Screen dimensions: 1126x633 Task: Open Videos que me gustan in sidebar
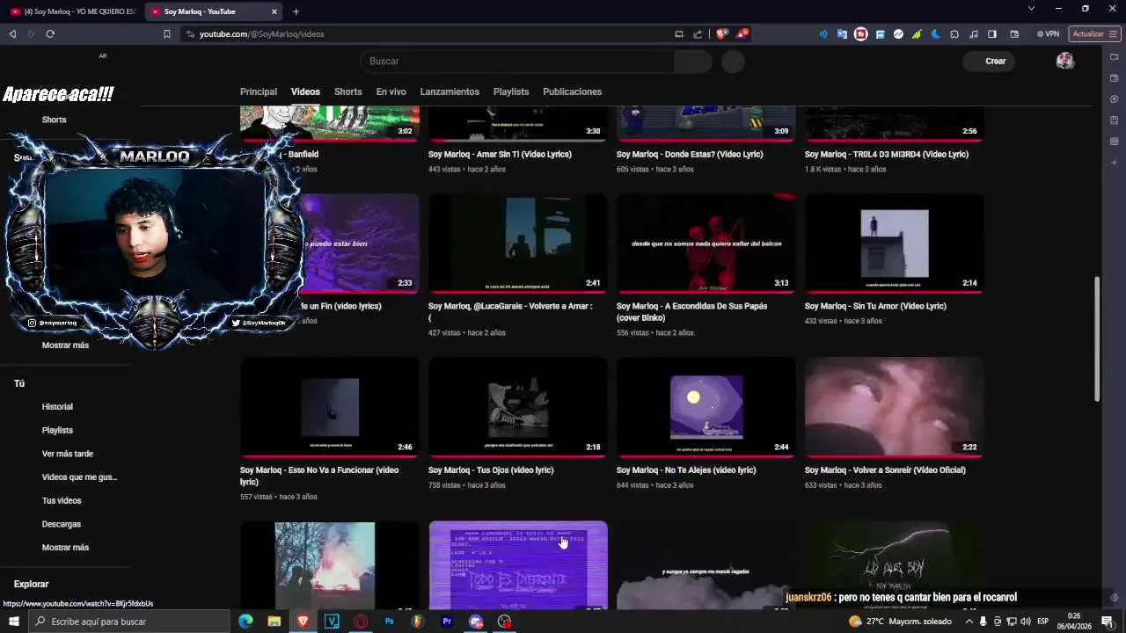79,477
